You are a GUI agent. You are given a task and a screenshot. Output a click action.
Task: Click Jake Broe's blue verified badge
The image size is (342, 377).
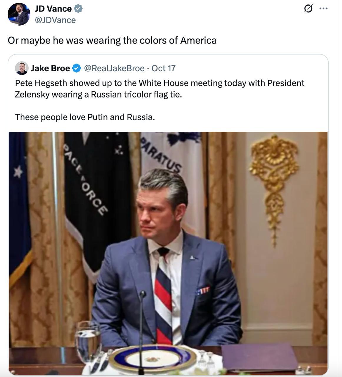coord(77,68)
